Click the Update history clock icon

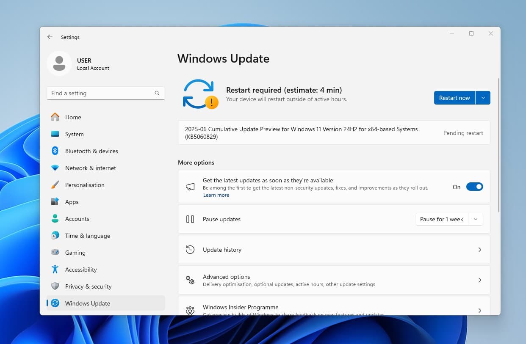(190, 250)
